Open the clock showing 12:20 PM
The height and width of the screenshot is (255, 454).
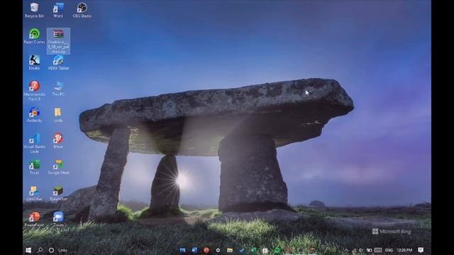click(404, 250)
